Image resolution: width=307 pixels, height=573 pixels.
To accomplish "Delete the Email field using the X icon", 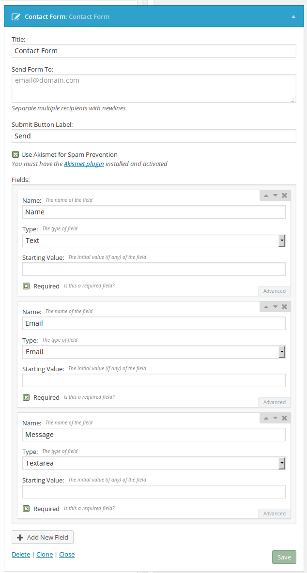I will (284, 307).
